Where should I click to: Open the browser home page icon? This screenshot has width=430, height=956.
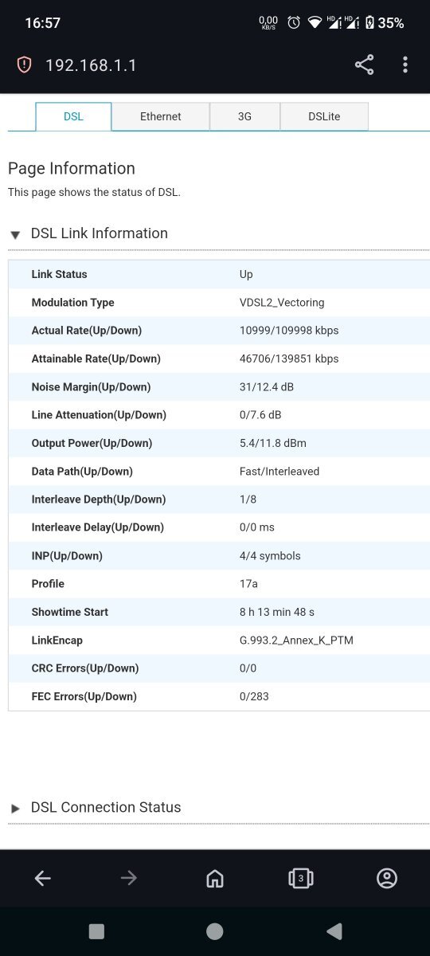pyautogui.click(x=214, y=878)
